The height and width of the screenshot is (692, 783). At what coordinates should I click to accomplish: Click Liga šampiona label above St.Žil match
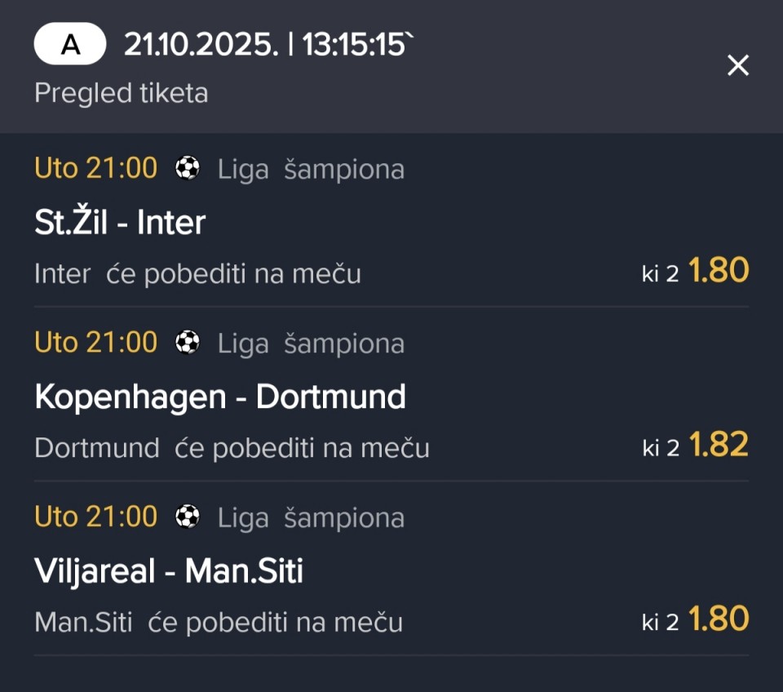click(311, 170)
